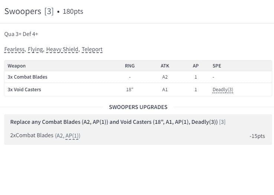Click the Replace any Combat Blades heading
The image size is (274, 195).
114,122
